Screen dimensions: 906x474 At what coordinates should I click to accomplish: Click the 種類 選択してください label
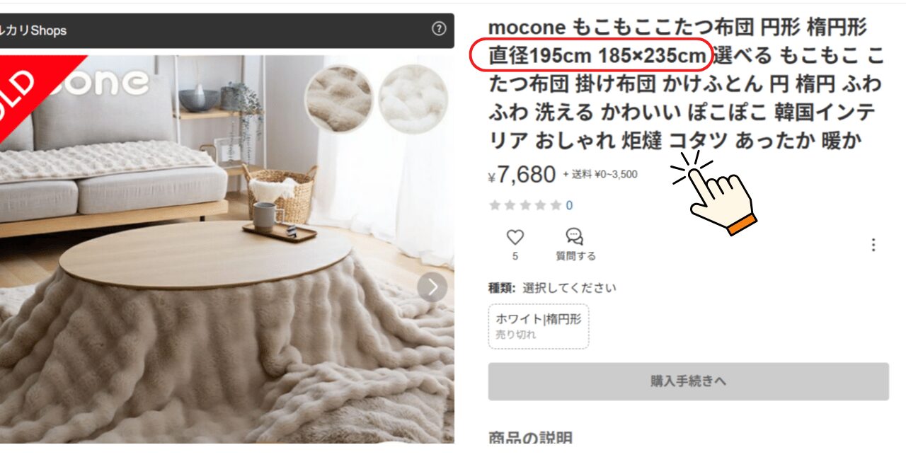coord(552,288)
